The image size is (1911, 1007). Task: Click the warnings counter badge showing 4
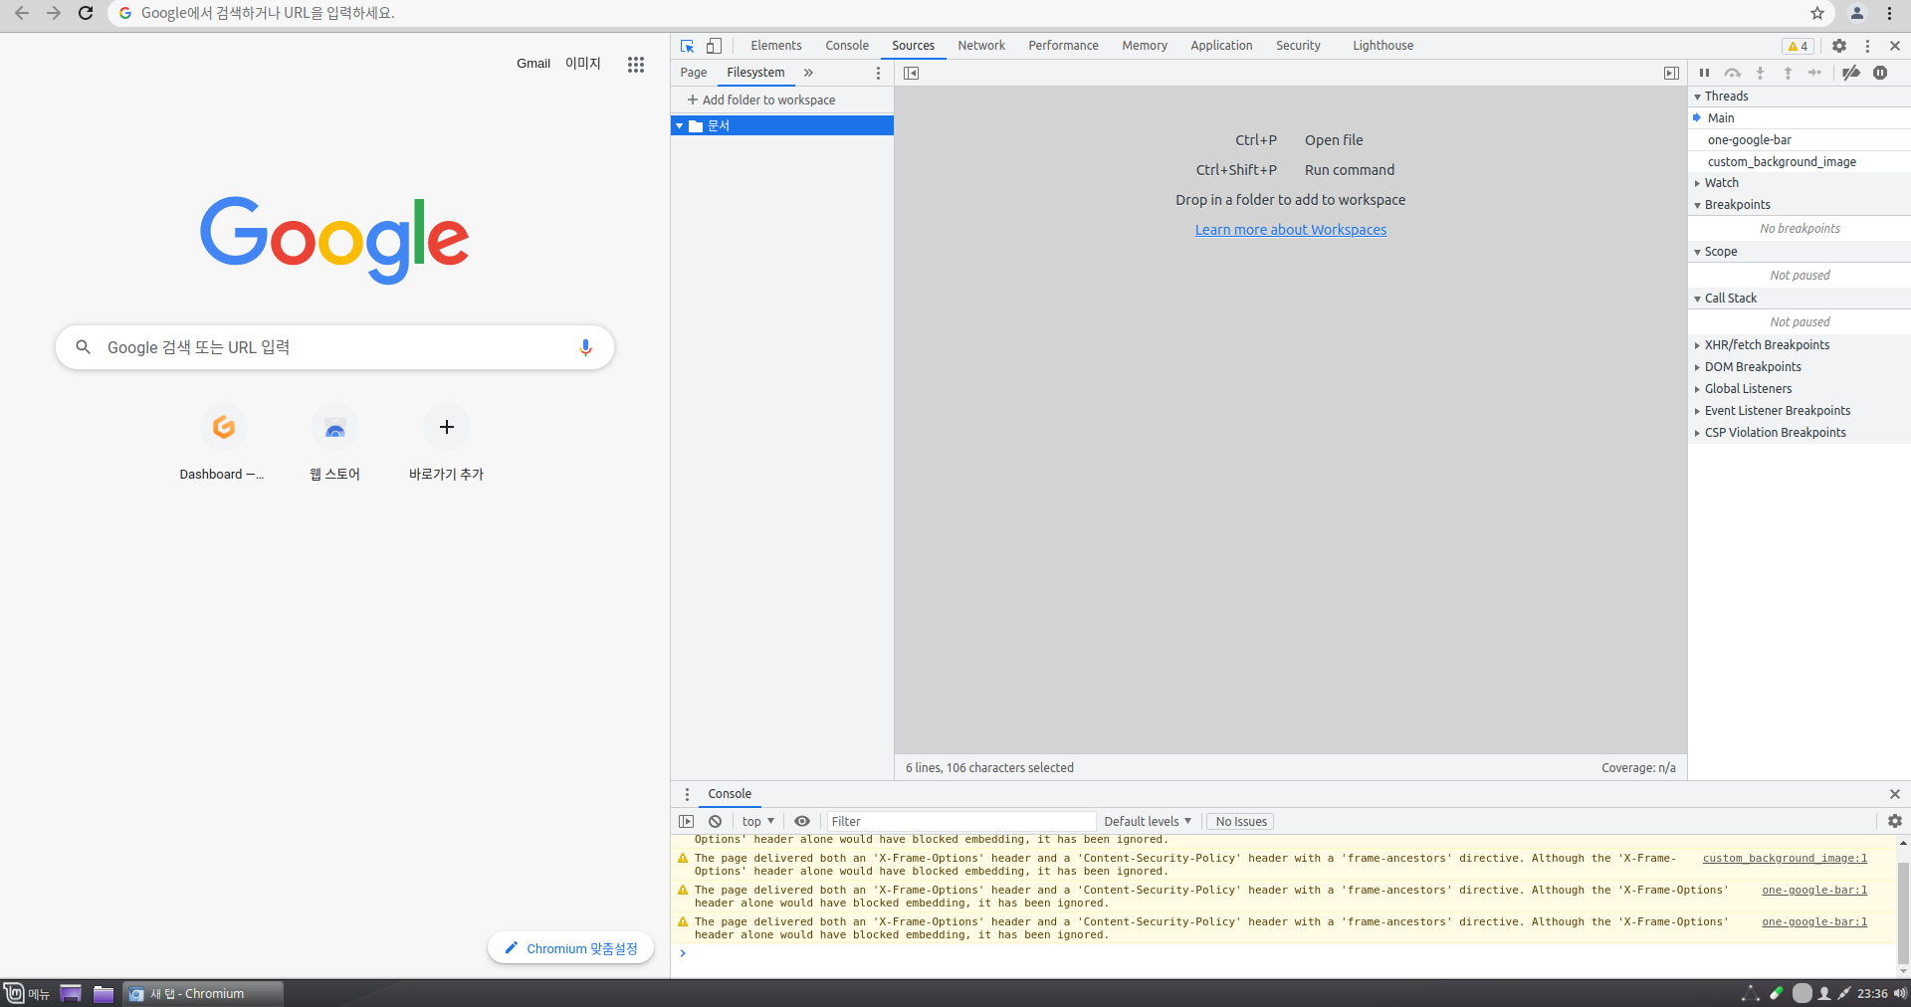coord(1799,46)
